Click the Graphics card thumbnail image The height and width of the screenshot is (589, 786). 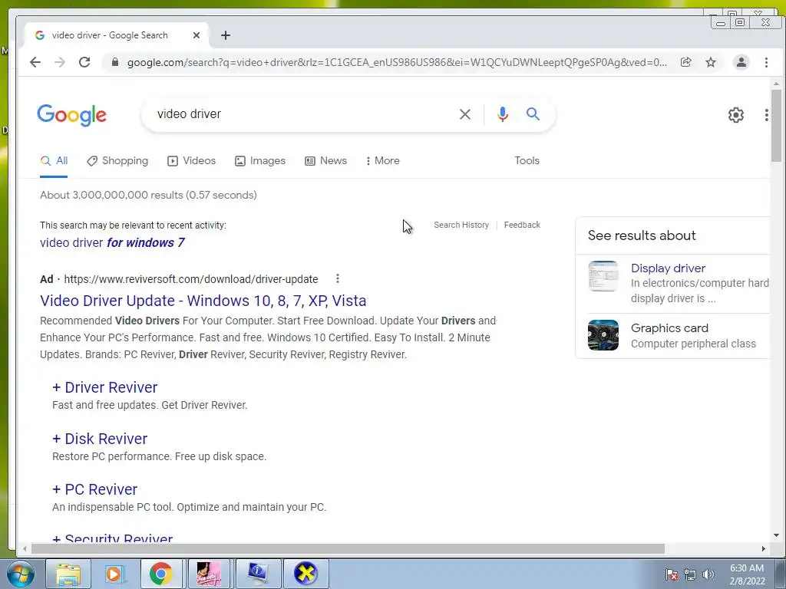pyautogui.click(x=603, y=335)
